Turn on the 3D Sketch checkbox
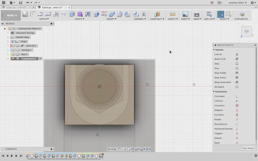The image size is (258, 161). (x=237, y=87)
